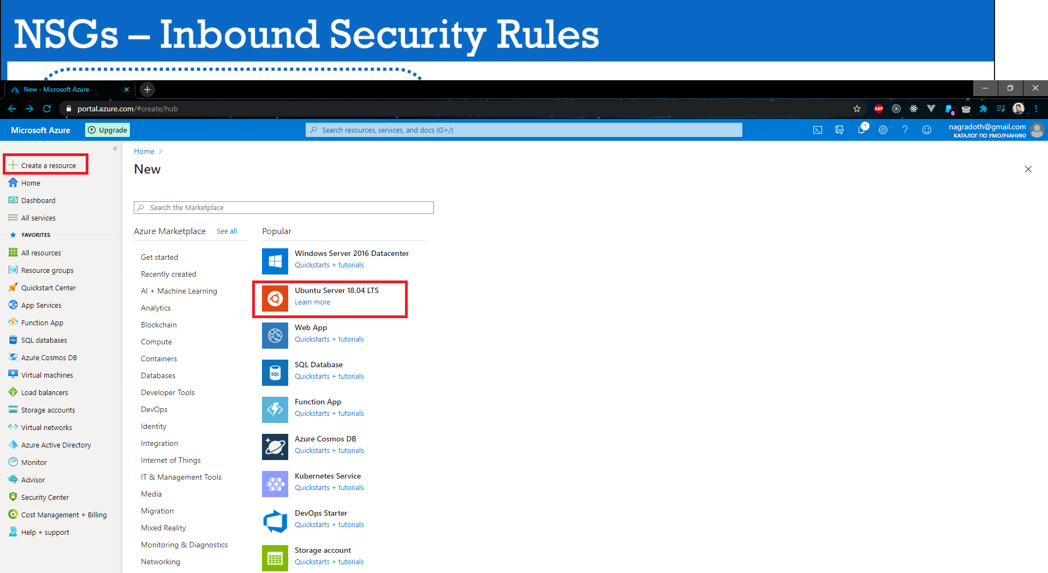Reload the page in the browser
This screenshot has width=1048, height=573.
click(x=47, y=109)
